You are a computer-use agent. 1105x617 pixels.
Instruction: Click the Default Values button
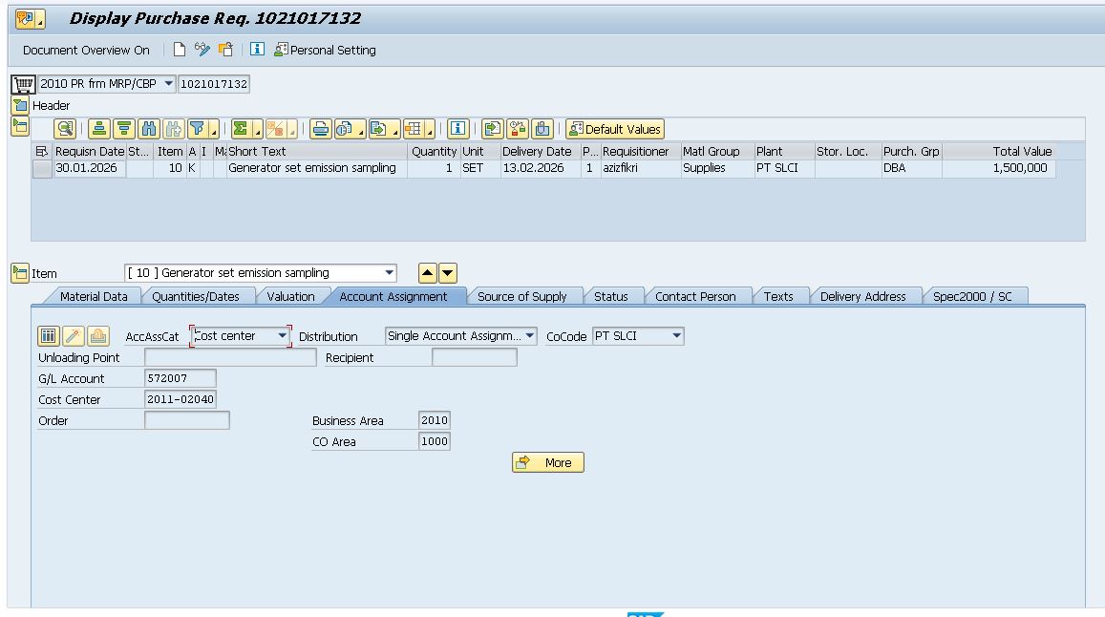tap(614, 129)
